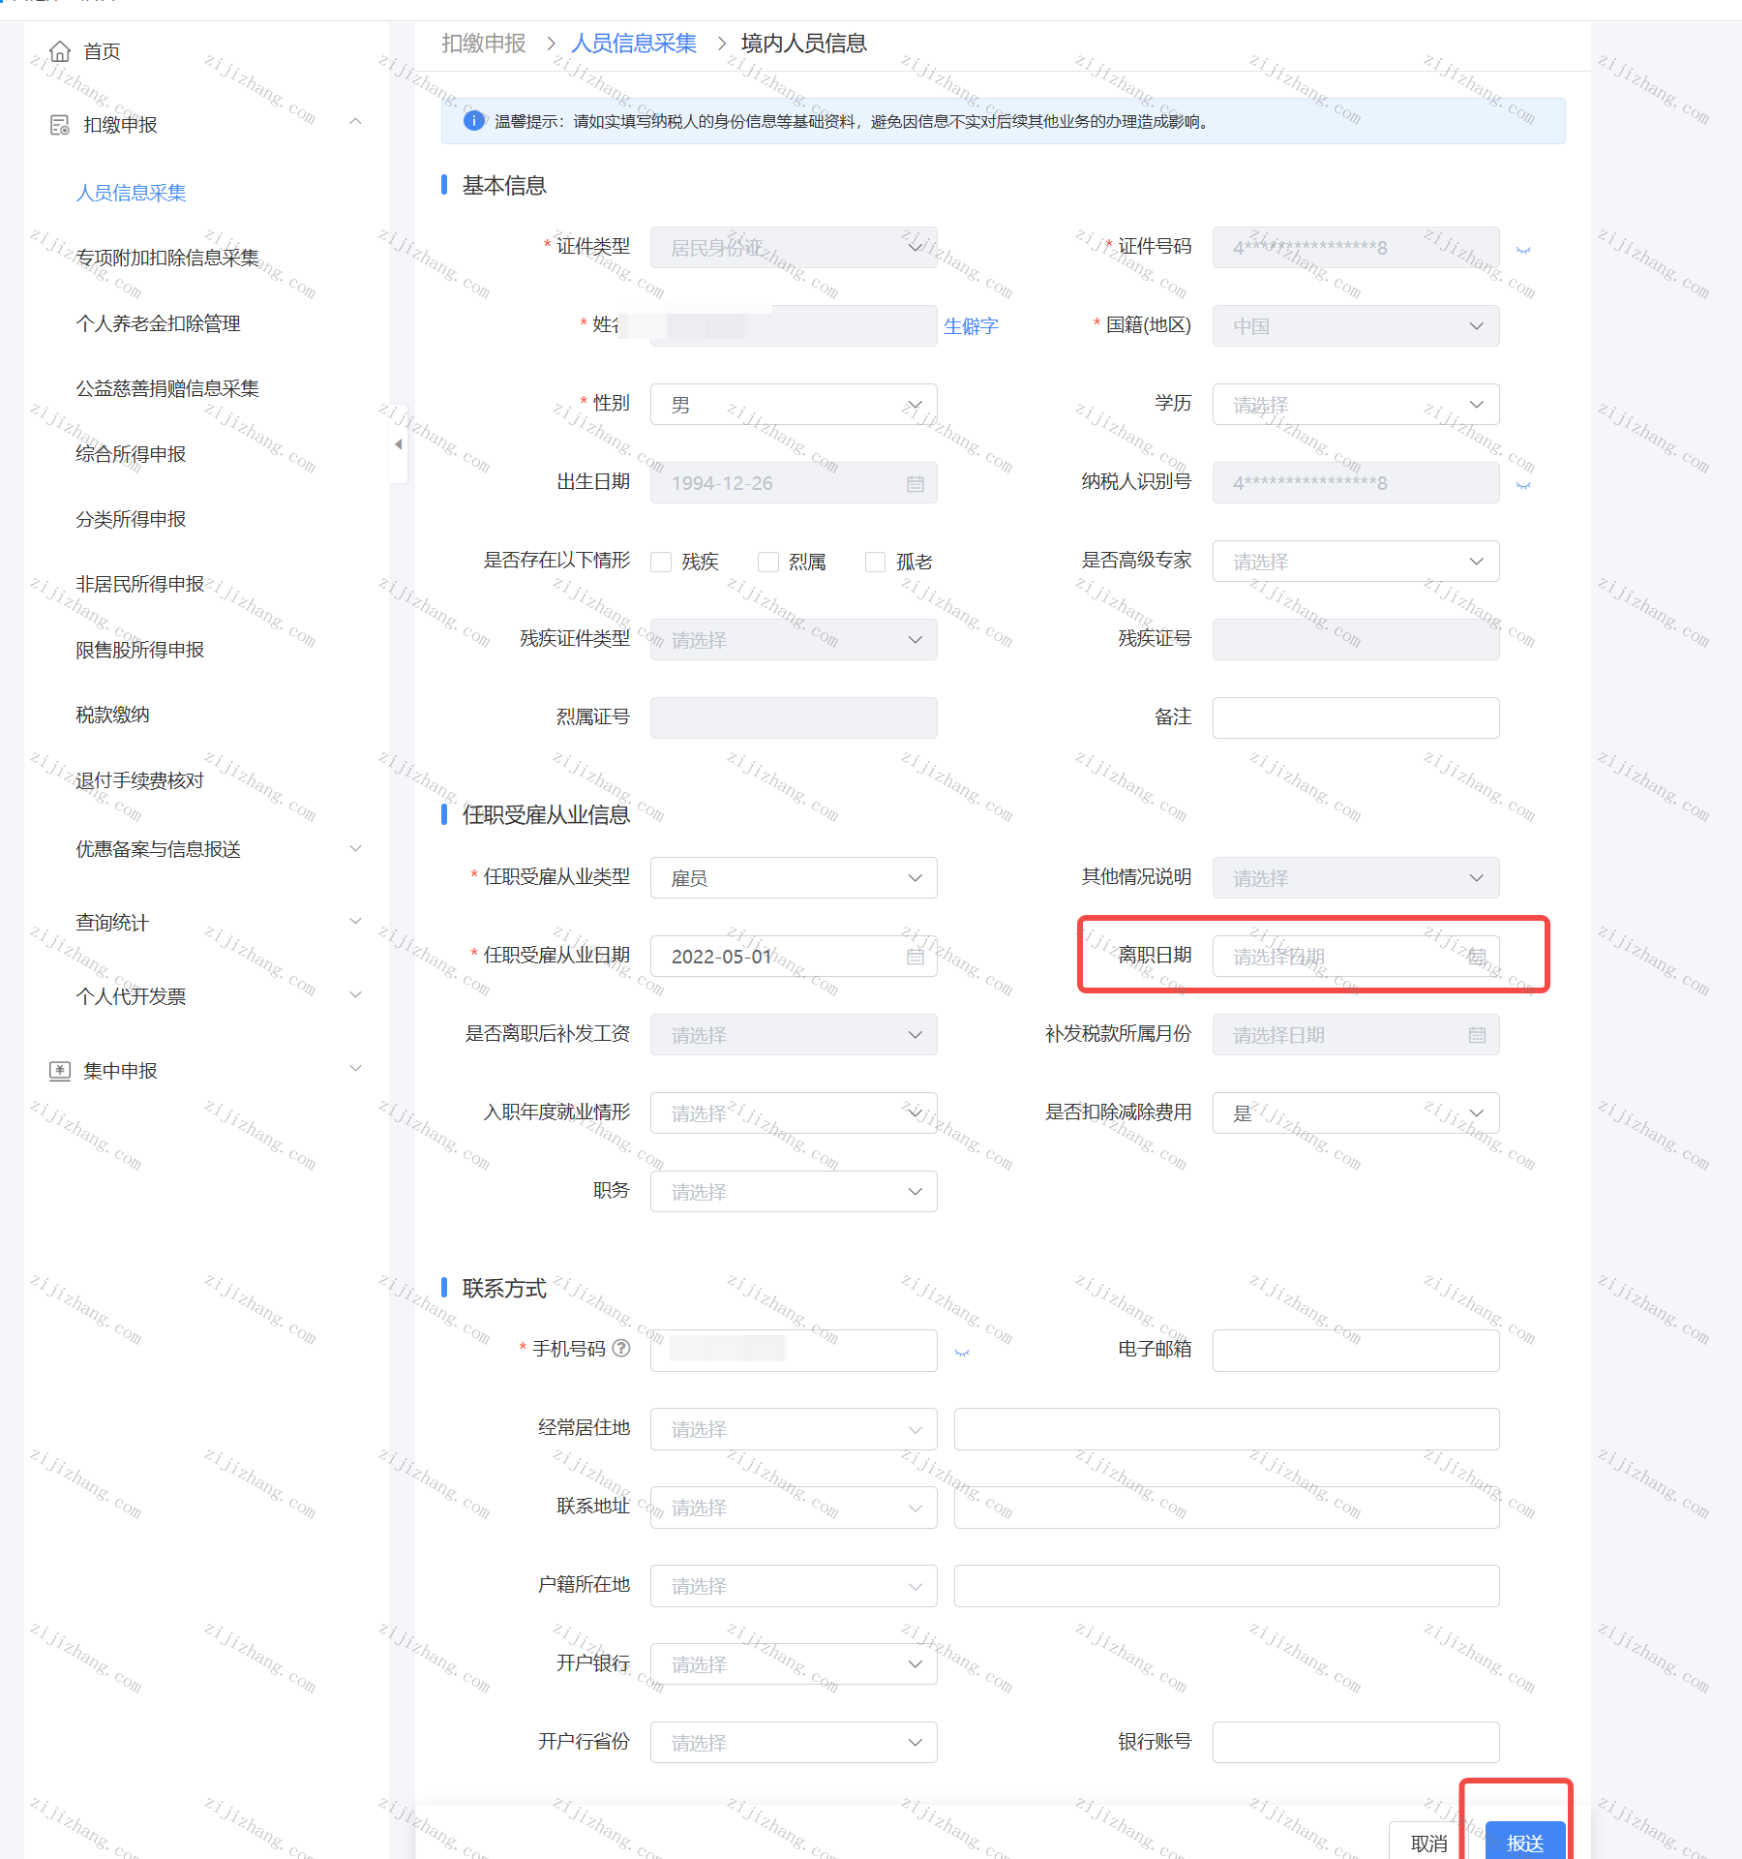Open calendar icon for 出生日期
The image size is (1742, 1859).
click(x=916, y=483)
